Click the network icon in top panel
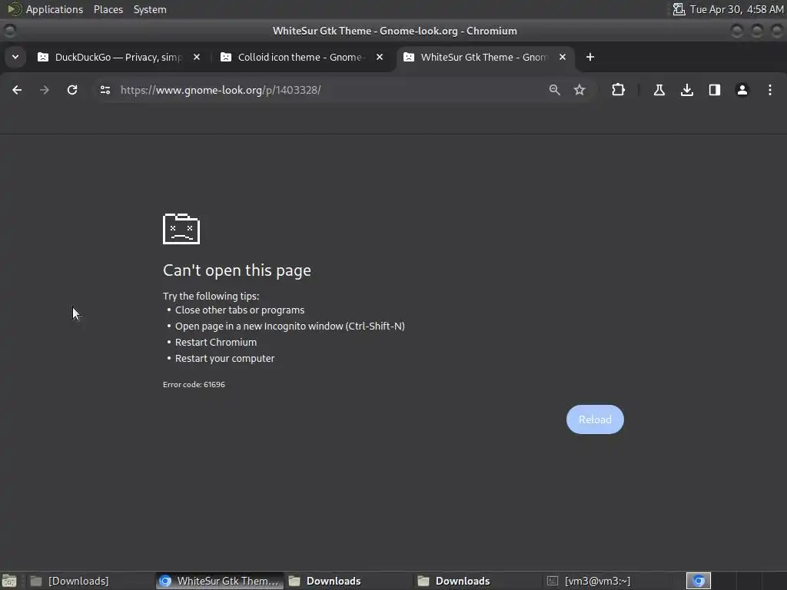Image resolution: width=787 pixels, height=590 pixels. 679,9
